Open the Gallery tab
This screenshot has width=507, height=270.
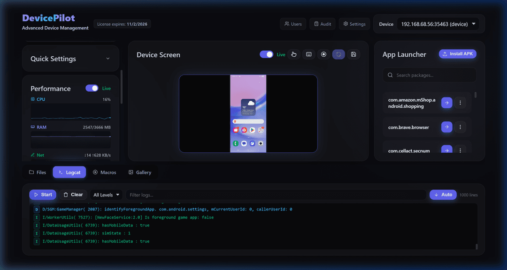pos(140,172)
